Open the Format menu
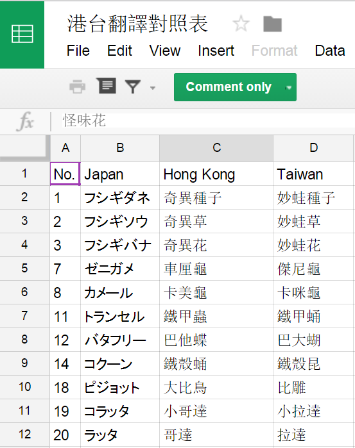 coord(274,51)
